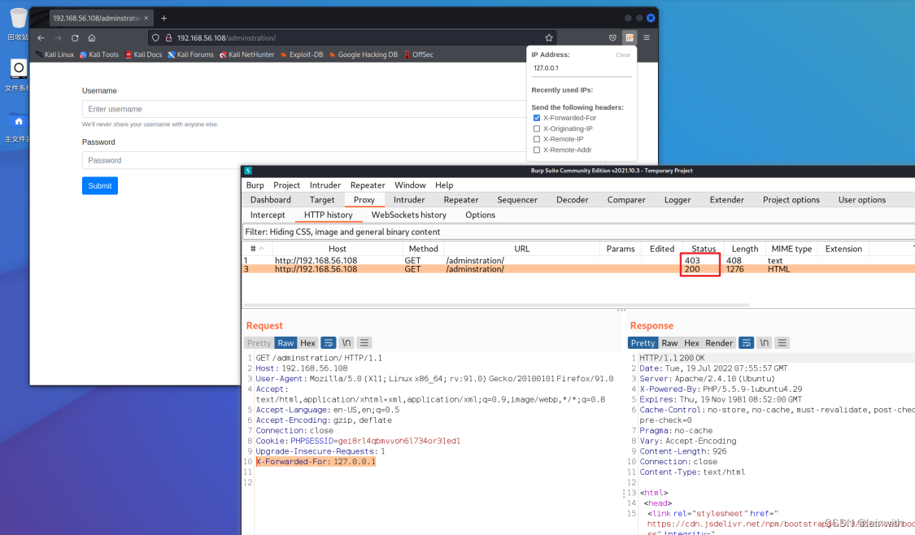Sort history by # column

(257, 249)
